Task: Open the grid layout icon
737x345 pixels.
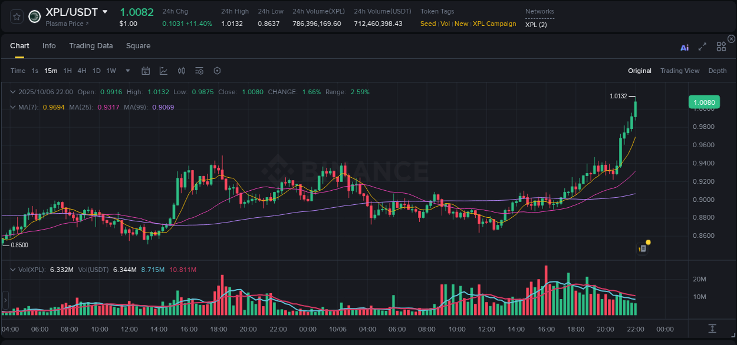Action: [x=720, y=47]
